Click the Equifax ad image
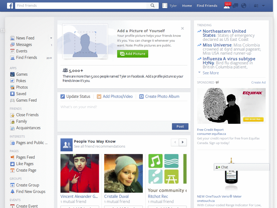The height and width of the screenshot is (208, 277). [x=231, y=106]
